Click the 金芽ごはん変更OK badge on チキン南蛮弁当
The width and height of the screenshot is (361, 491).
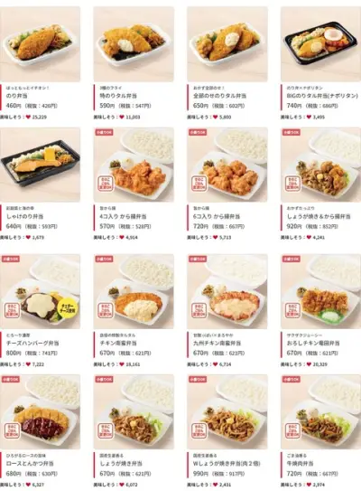[x=106, y=310]
